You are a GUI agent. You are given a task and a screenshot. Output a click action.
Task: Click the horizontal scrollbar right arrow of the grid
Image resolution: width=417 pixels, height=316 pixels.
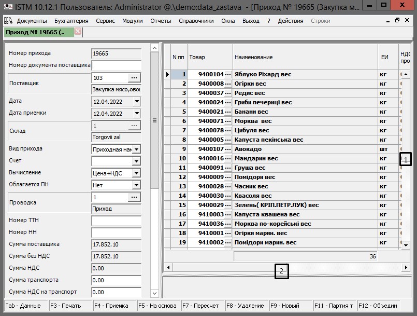(x=406, y=268)
